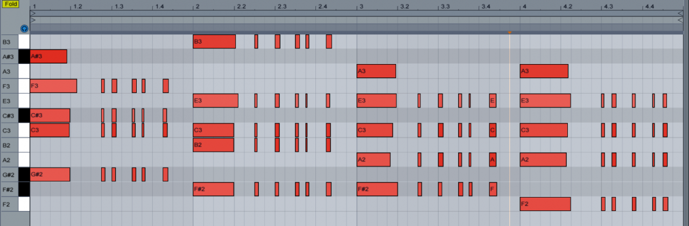Click timeline ruler at 2.4

(323, 7)
